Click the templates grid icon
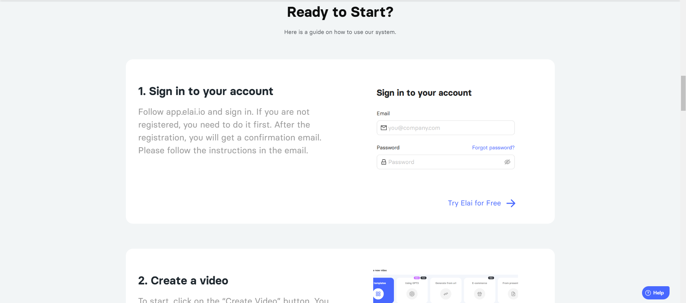686x303 pixels. pos(378,294)
